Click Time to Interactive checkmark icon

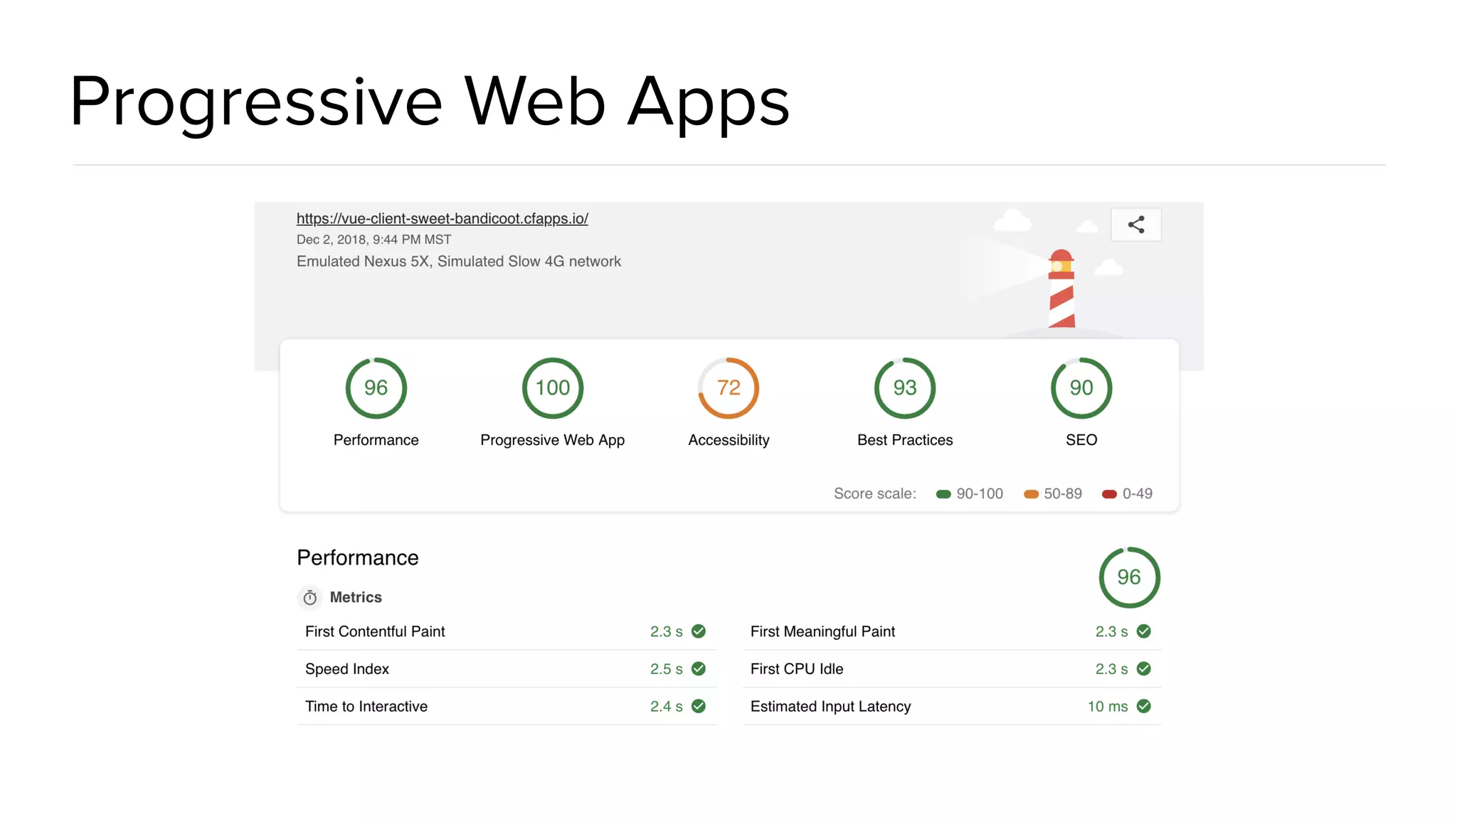(x=699, y=707)
